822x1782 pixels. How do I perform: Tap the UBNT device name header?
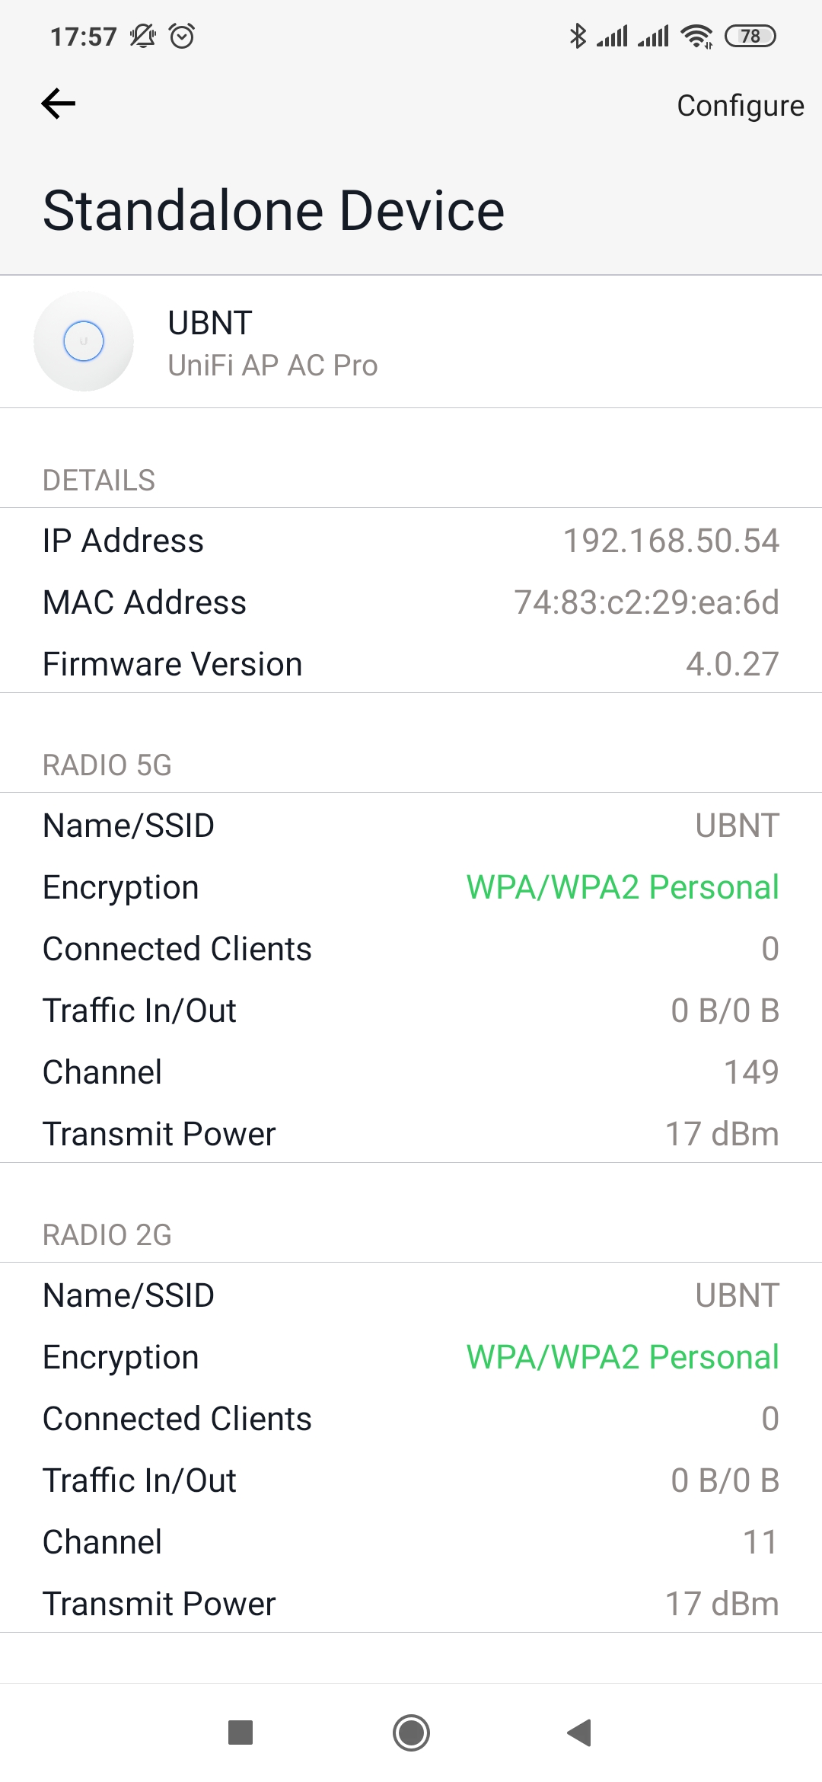click(210, 323)
